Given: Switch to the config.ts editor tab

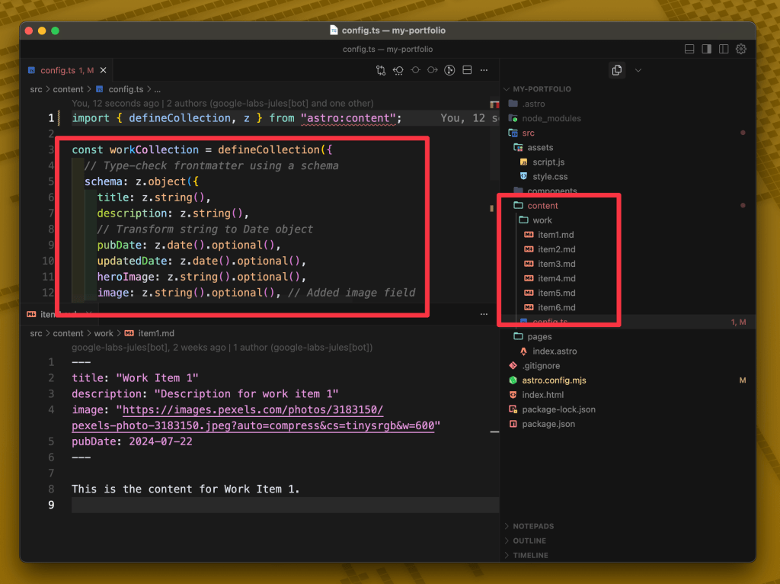Looking at the screenshot, I should coord(58,70).
